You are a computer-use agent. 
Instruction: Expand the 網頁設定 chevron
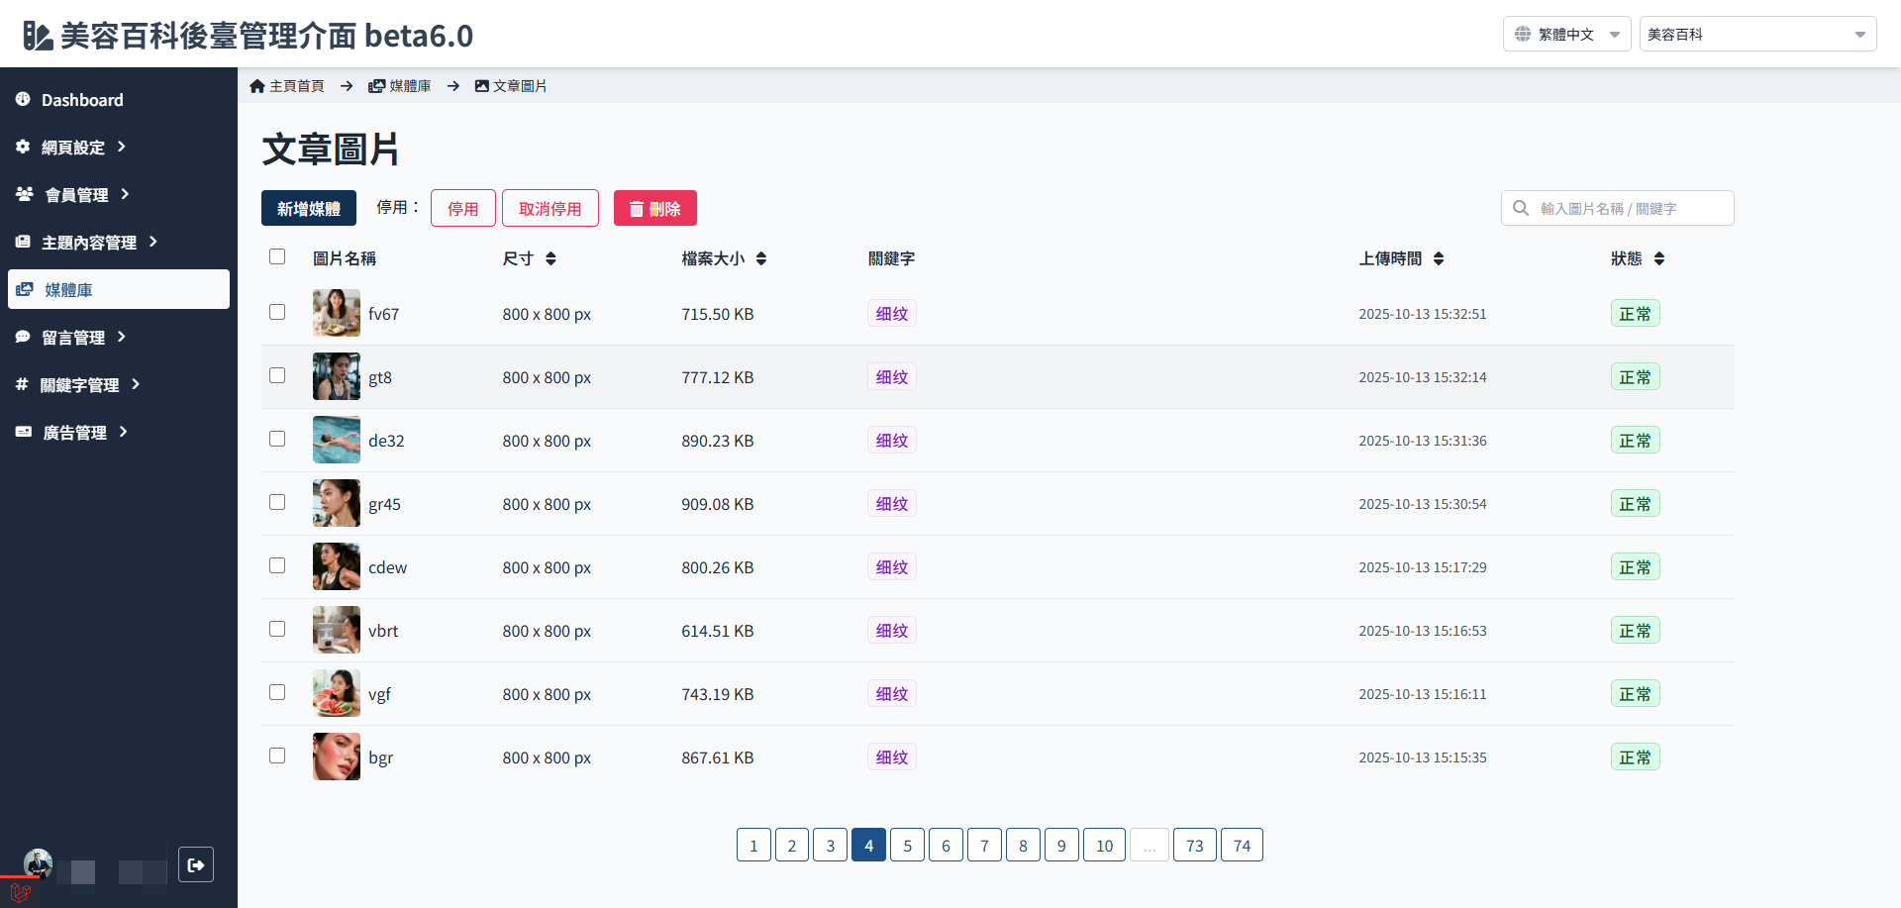pyautogui.click(x=122, y=147)
